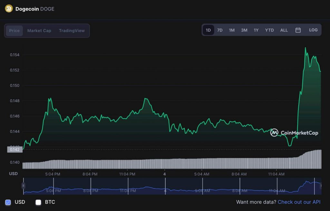Switch chart to 7D range
The width and height of the screenshot is (330, 211).
pyautogui.click(x=220, y=30)
